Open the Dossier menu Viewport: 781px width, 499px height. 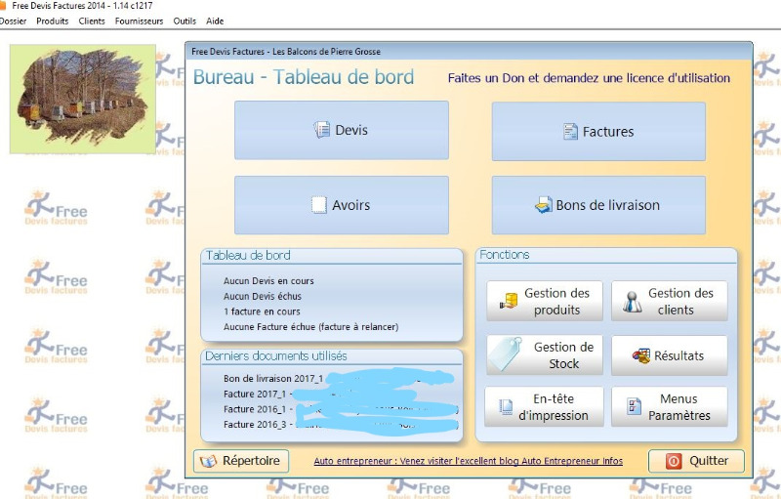[14, 21]
